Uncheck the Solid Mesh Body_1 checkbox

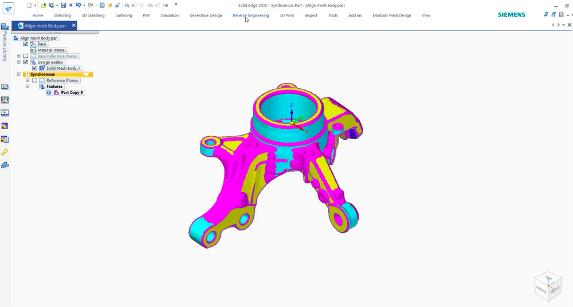(34, 68)
